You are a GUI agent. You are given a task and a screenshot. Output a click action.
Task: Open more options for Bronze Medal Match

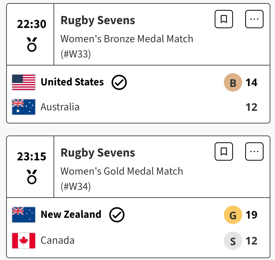click(254, 19)
